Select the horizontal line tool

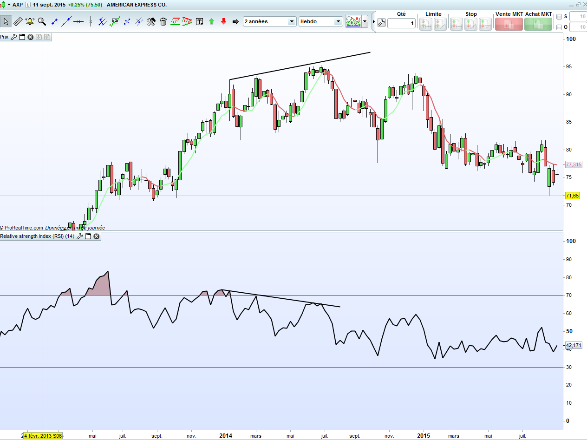pyautogui.click(x=79, y=21)
